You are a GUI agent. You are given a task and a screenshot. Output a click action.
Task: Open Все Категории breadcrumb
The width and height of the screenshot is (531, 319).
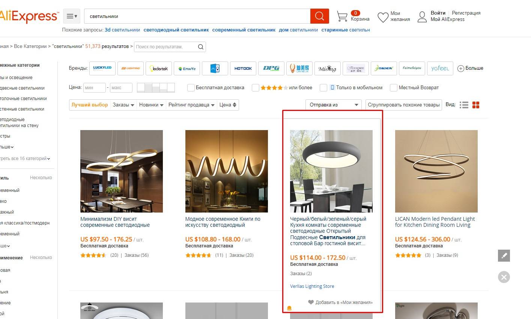click(30, 46)
